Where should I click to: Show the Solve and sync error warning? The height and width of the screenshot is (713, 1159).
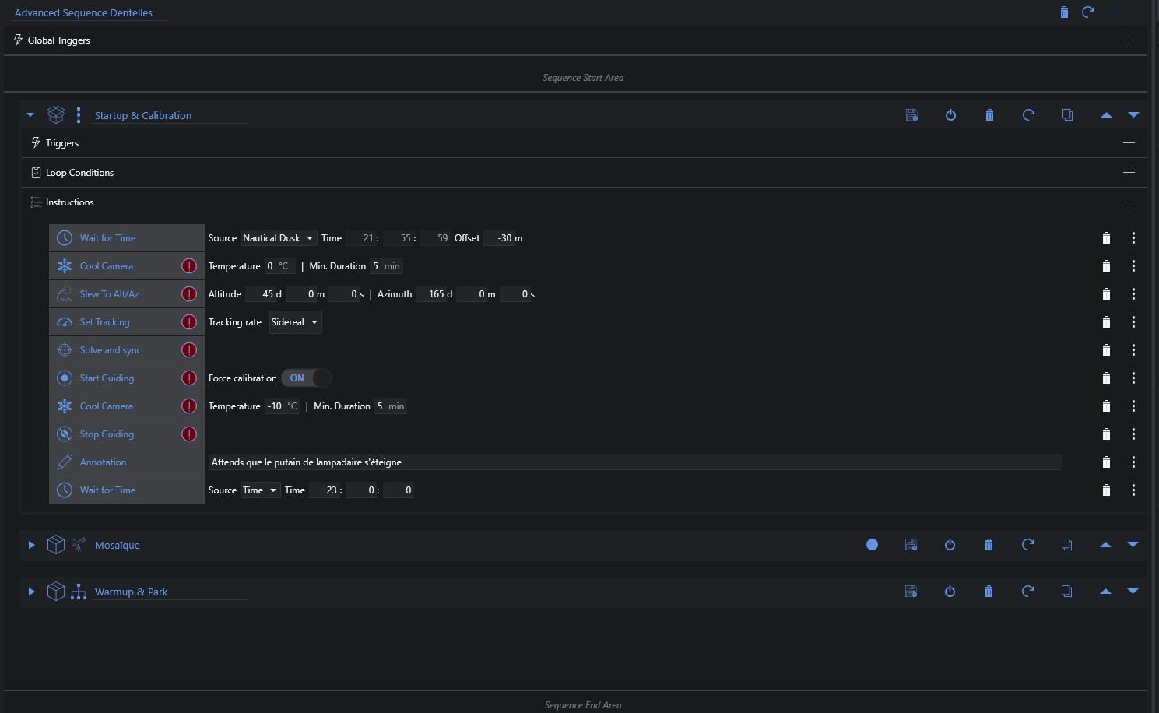point(189,350)
